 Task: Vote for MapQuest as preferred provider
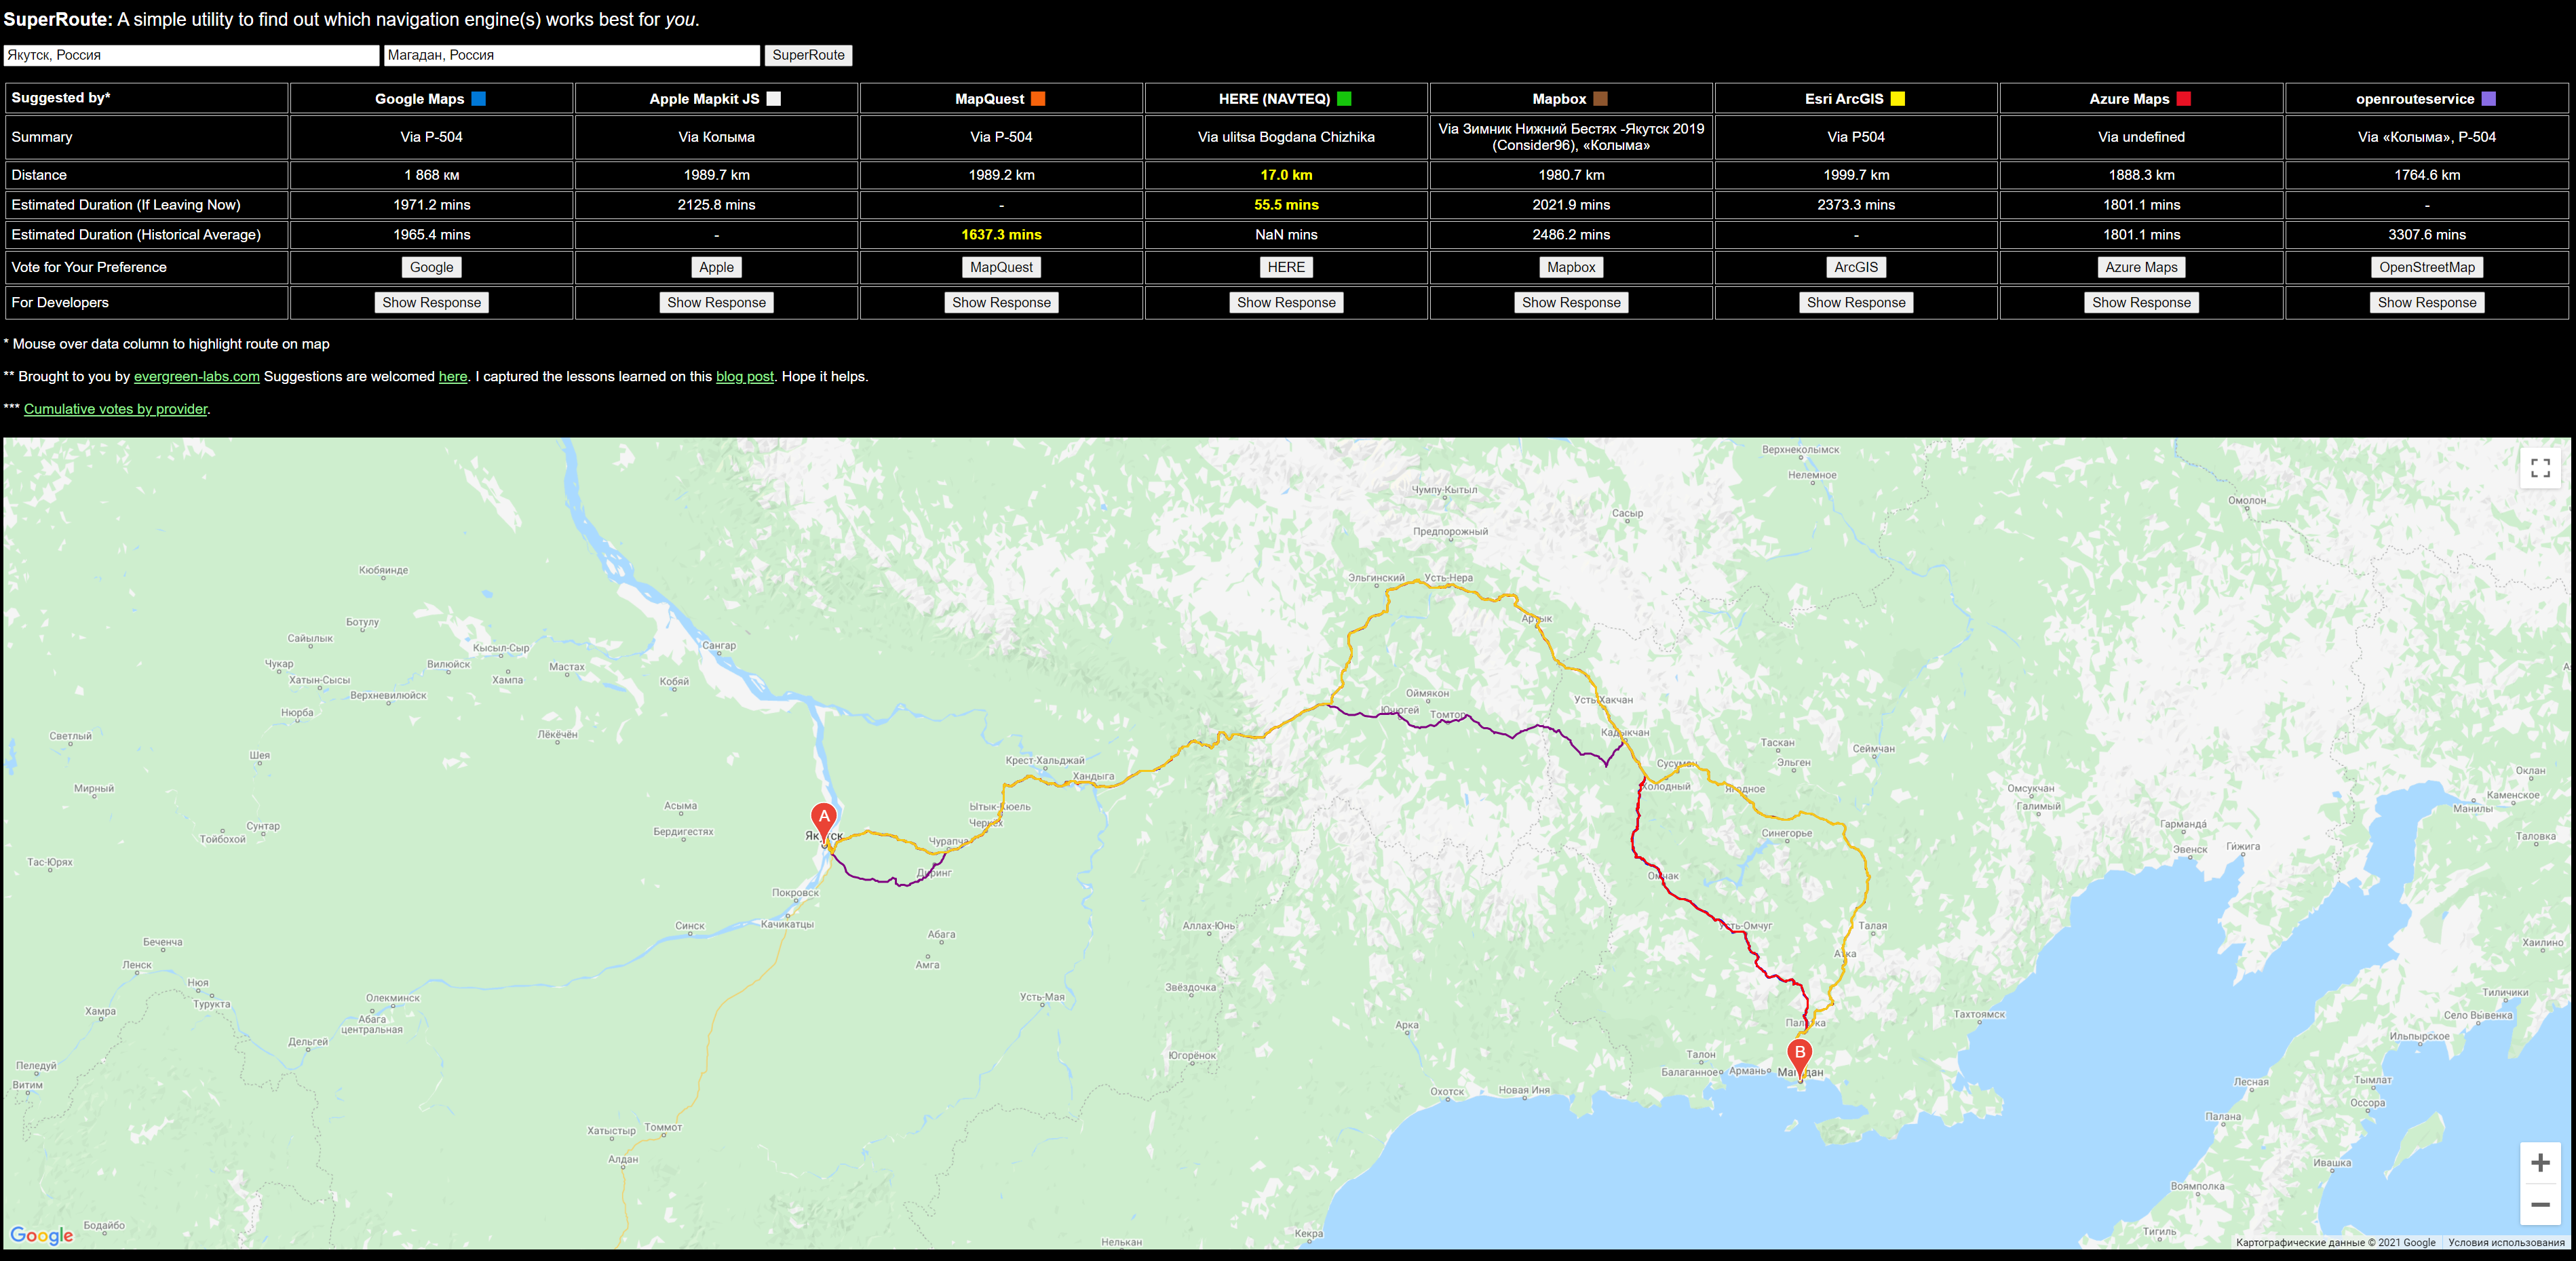(x=1001, y=267)
